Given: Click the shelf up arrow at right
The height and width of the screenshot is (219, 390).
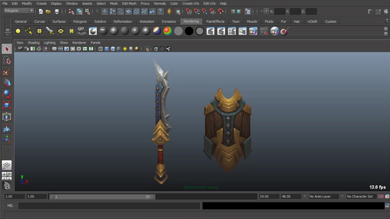Looking at the screenshot, I should pos(386,29).
